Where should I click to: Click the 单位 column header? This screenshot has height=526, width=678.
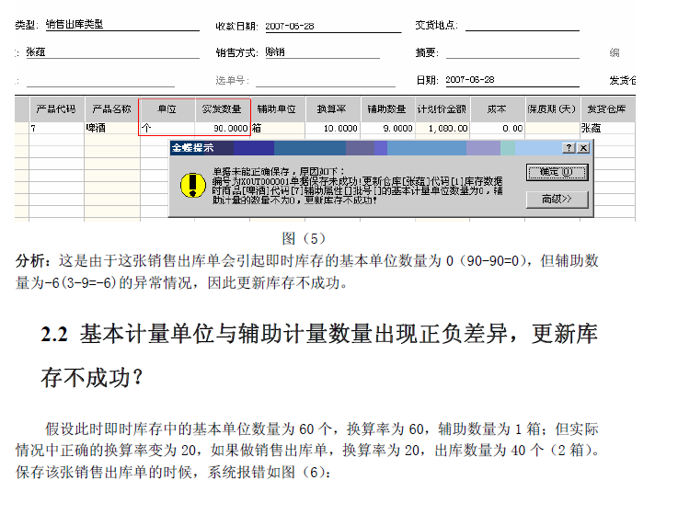pyautogui.click(x=167, y=109)
